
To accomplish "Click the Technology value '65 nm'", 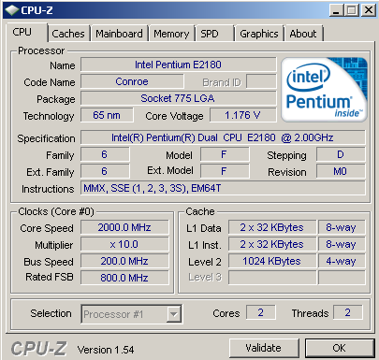I will (x=107, y=115).
